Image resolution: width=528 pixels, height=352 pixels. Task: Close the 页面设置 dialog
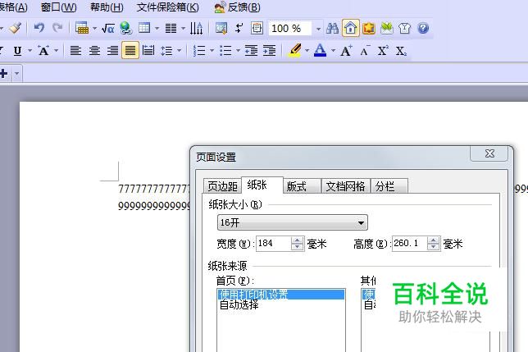(x=489, y=153)
